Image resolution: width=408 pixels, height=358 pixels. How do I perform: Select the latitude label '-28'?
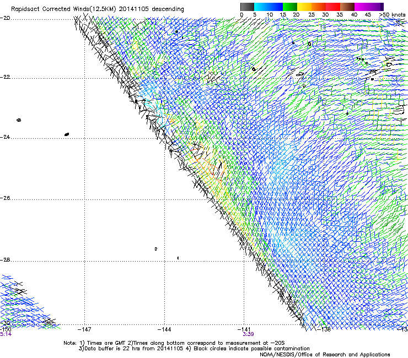[x=5, y=260]
